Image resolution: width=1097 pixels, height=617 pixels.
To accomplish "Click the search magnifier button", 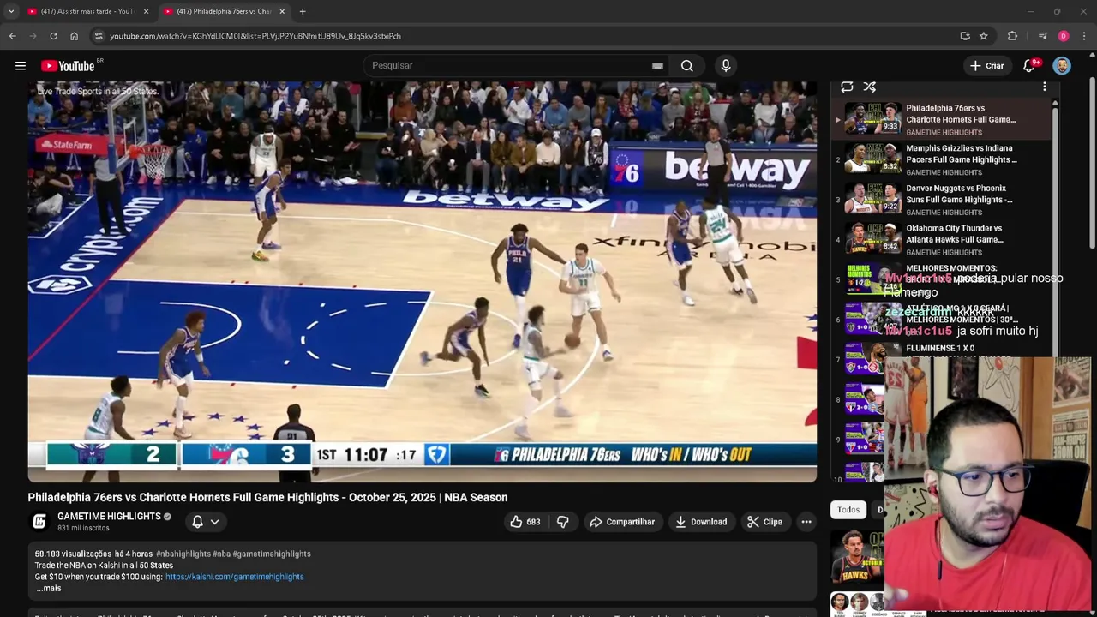I will [x=687, y=65].
